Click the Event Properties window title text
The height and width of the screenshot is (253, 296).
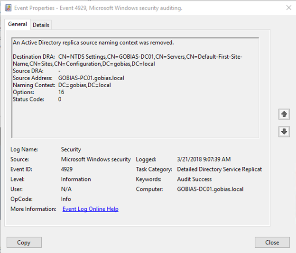(x=98, y=8)
